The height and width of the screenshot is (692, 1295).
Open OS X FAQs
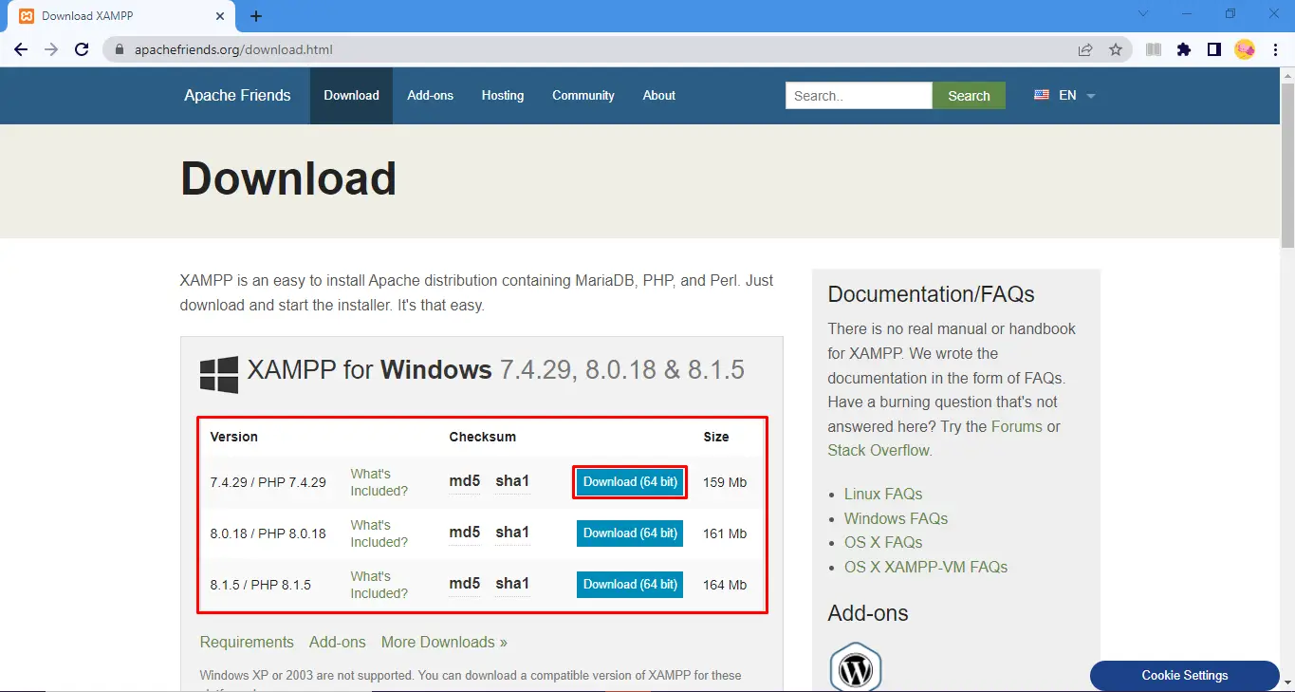click(883, 543)
